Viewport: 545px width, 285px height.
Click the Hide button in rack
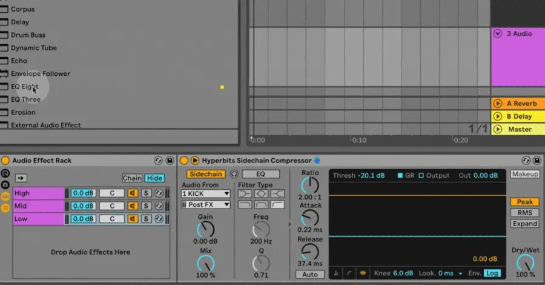(x=154, y=178)
